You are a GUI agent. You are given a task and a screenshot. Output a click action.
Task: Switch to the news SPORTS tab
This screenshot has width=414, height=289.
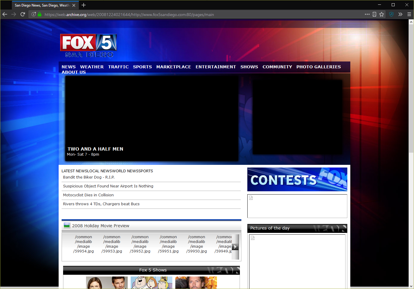click(x=146, y=171)
